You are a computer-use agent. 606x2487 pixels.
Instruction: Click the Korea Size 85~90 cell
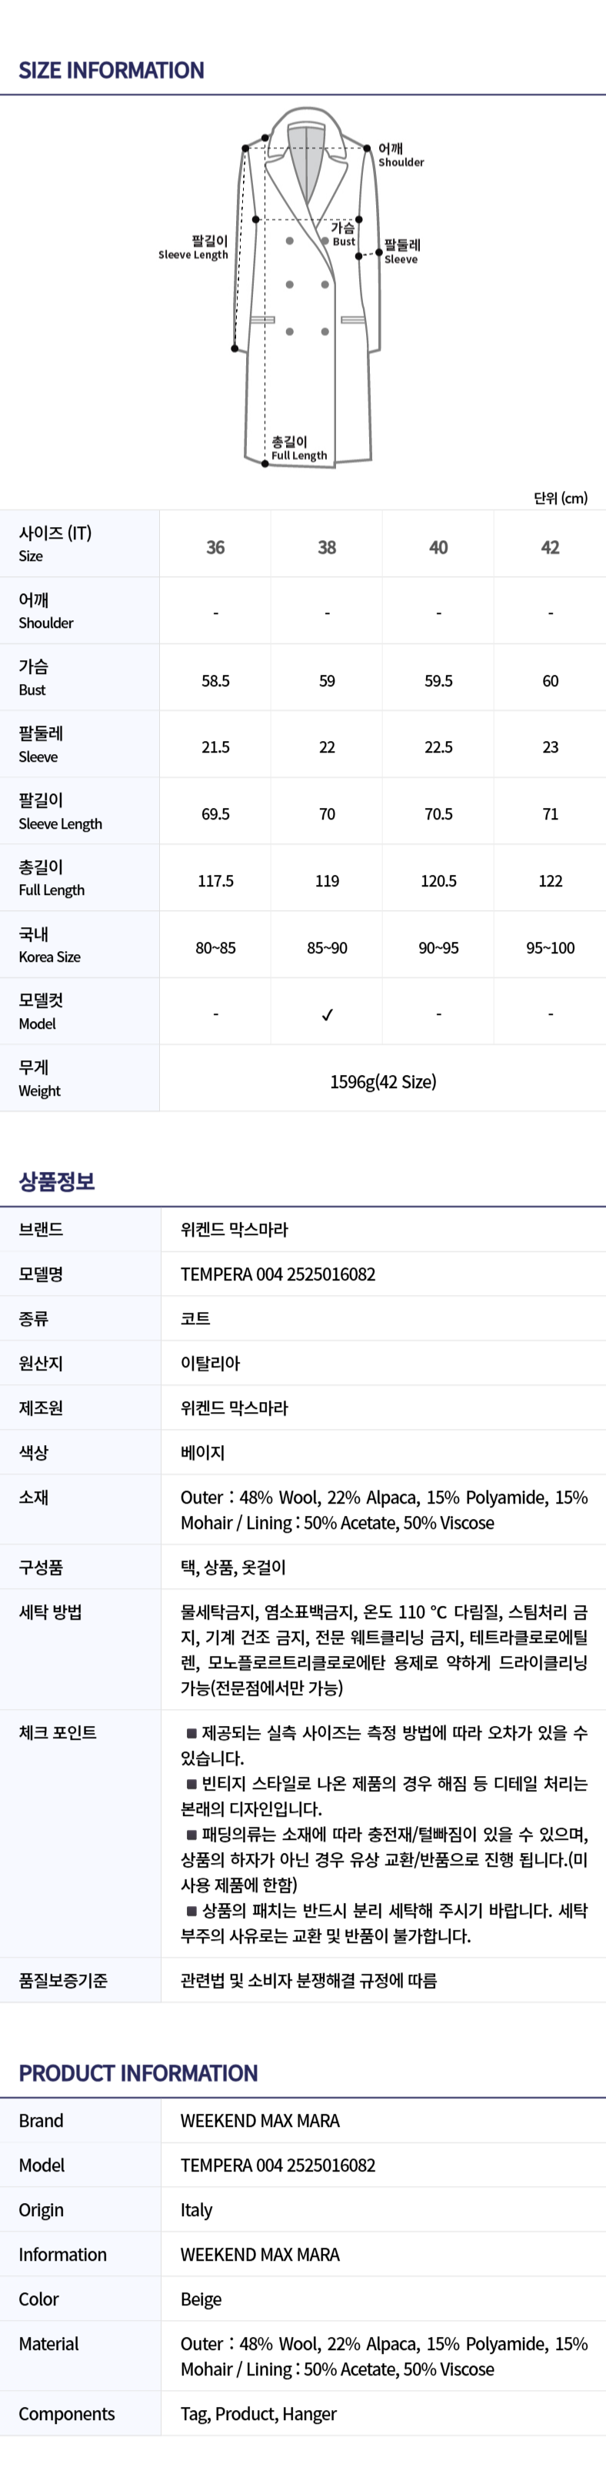327,948
